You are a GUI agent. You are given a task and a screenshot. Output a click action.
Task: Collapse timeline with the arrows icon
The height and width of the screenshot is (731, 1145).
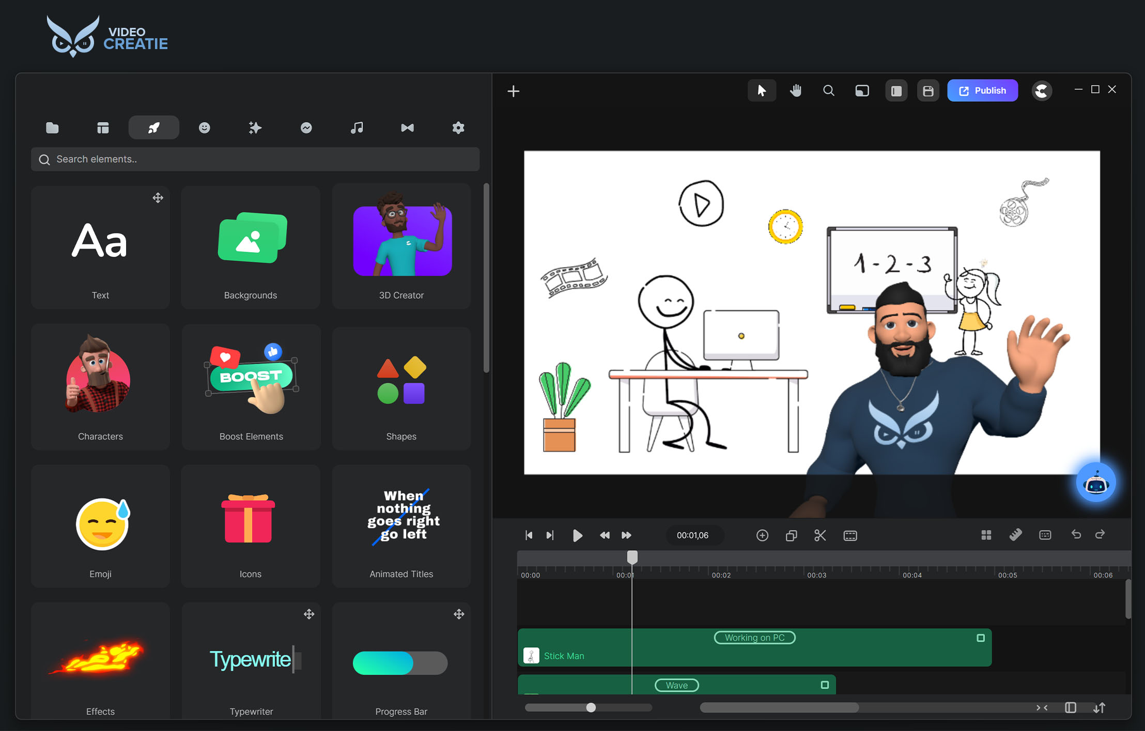[1042, 708]
